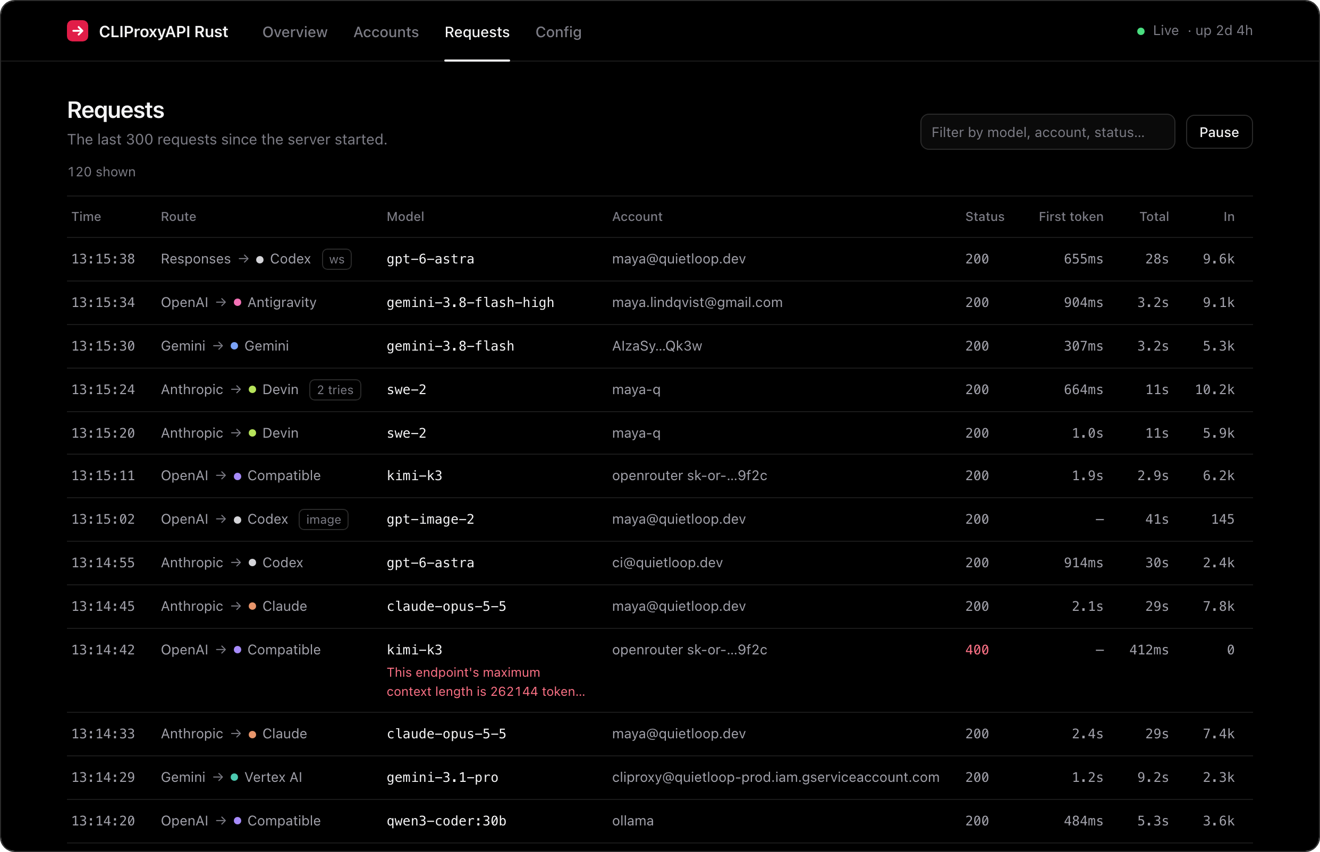Click the 13:15:02 timestamp
The image size is (1320, 852).
pyautogui.click(x=103, y=519)
